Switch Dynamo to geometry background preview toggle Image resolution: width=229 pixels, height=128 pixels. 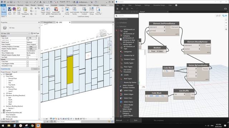coord(218,16)
